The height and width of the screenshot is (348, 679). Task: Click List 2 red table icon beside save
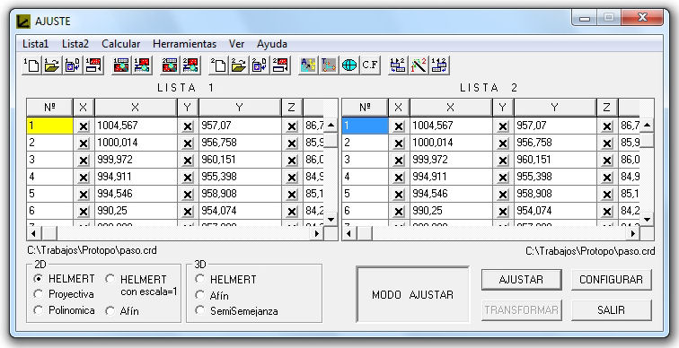pyautogui.click(x=280, y=65)
